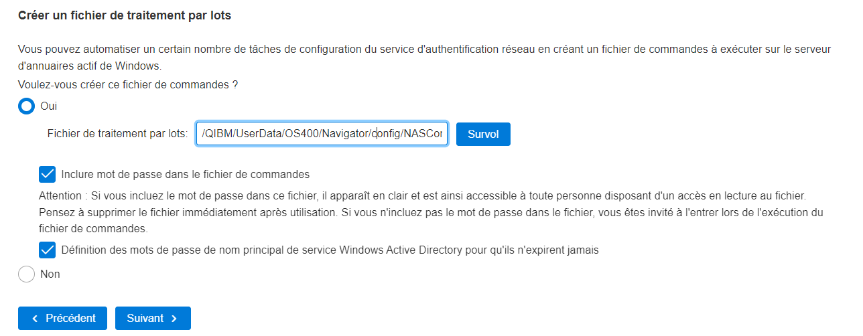The image size is (863, 336).
Task: Click the 'Définition des mots de passe' label text
Action: (x=330, y=250)
